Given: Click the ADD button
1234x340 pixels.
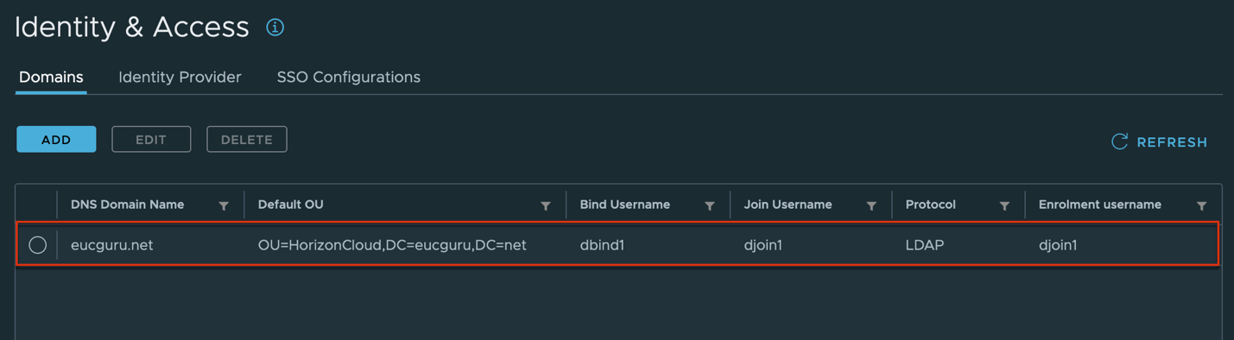Looking at the screenshot, I should (x=56, y=139).
